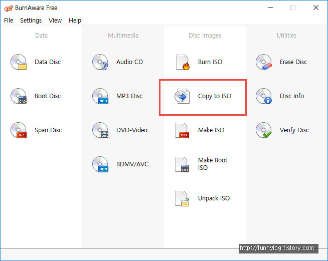Viewport: 328px width, 261px height.
Task: Click the DVD-Video film icon
Action: pyautogui.click(x=100, y=130)
